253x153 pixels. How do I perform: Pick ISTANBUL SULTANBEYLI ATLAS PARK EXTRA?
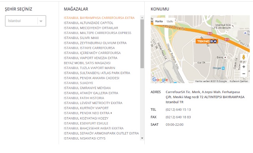(97, 73)
